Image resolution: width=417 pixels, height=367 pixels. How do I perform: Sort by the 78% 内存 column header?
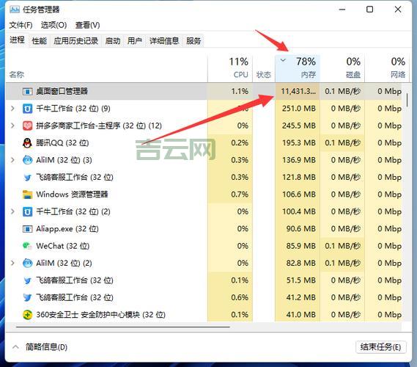[x=298, y=68]
